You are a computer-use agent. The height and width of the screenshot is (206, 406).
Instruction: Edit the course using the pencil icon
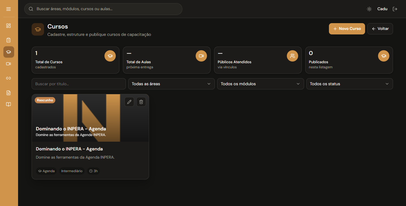[x=129, y=102]
